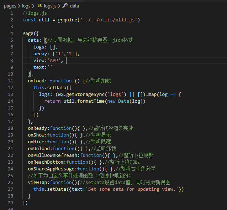Click 'data:' key on line 5

(35, 40)
